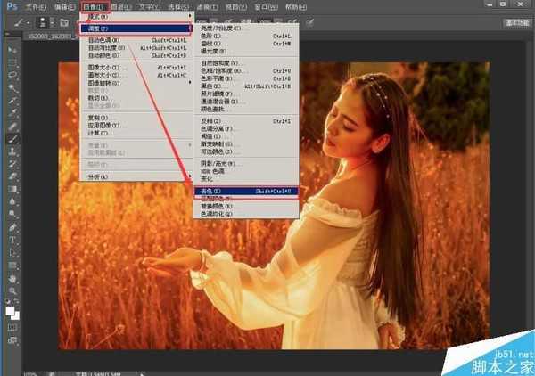The height and width of the screenshot is (376, 535).
Task: Toggle Quick Mask mode icon
Action: [x=12, y=327]
